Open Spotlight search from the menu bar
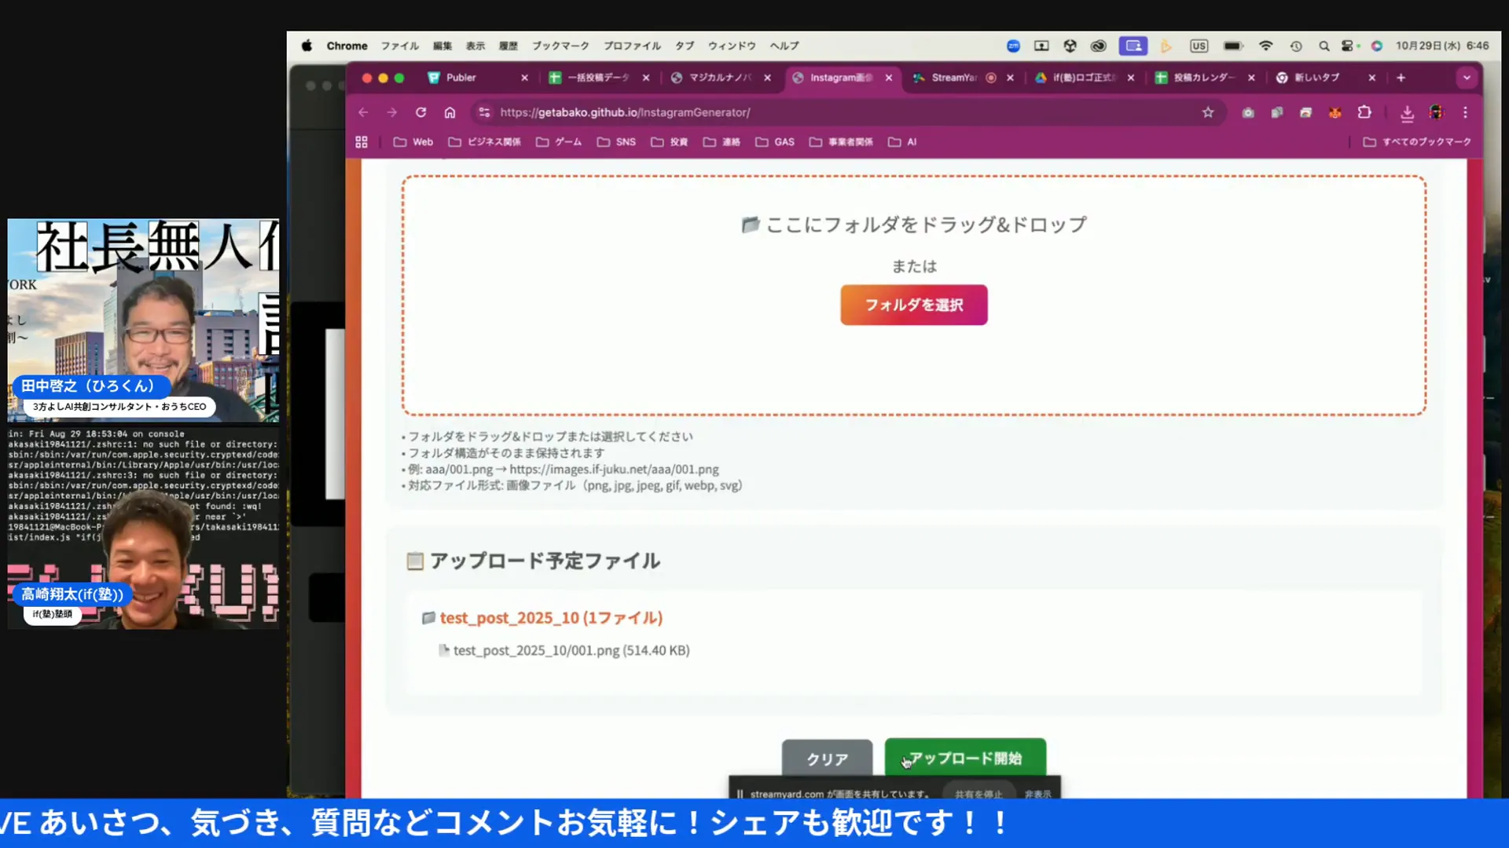The height and width of the screenshot is (848, 1509). [x=1324, y=46]
